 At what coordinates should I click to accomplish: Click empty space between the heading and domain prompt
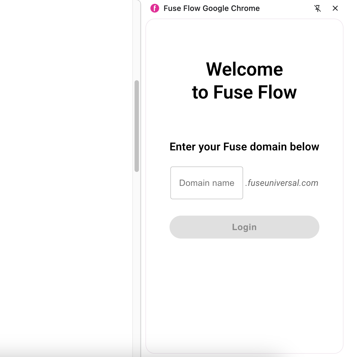(244, 120)
